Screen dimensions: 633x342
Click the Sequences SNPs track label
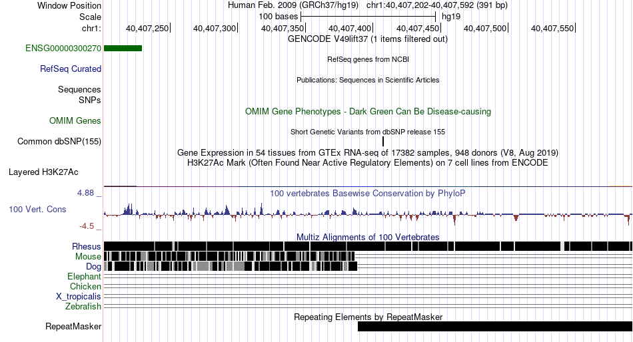click(79, 94)
